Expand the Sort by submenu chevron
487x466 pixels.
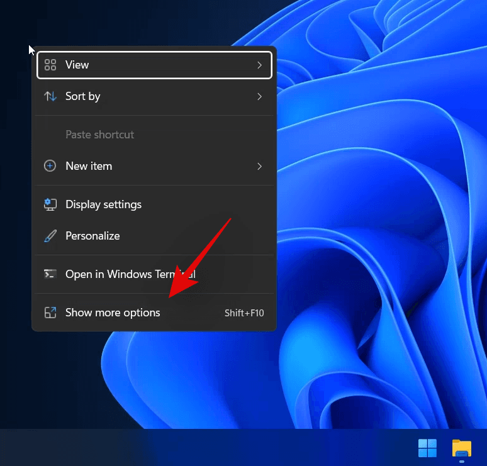[260, 97]
